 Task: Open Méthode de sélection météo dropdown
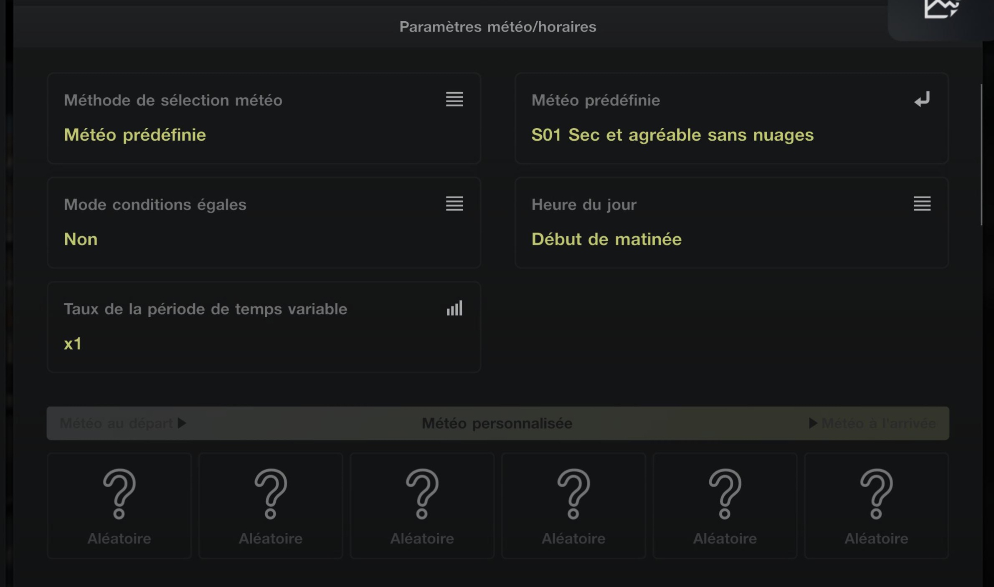pos(264,119)
